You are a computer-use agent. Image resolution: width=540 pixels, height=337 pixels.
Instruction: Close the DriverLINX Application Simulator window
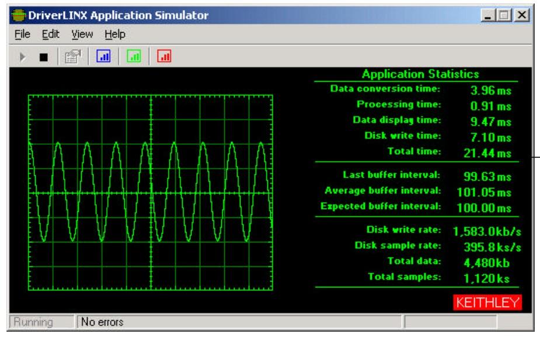(x=522, y=15)
